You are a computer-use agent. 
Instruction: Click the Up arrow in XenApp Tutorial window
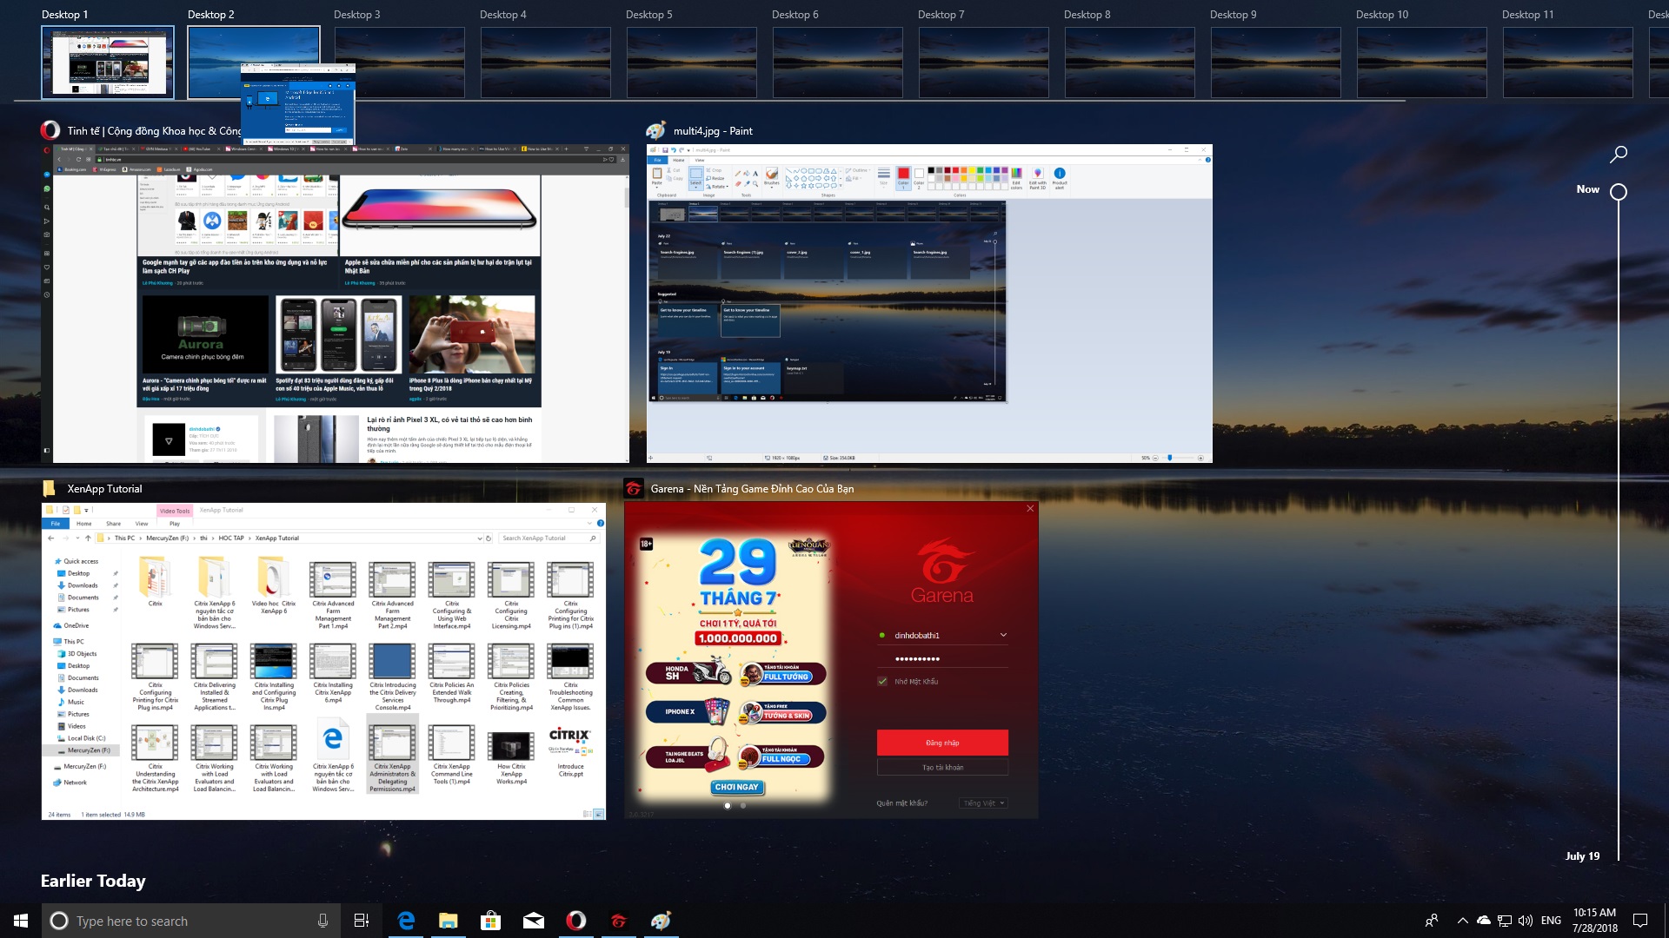pyautogui.click(x=88, y=538)
